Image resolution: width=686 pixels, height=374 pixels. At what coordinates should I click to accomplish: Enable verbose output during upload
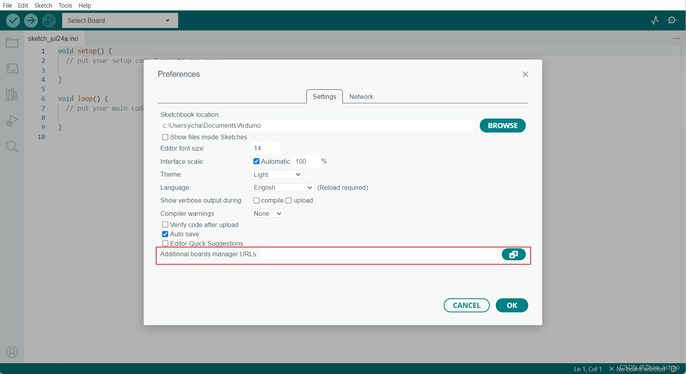(x=288, y=200)
